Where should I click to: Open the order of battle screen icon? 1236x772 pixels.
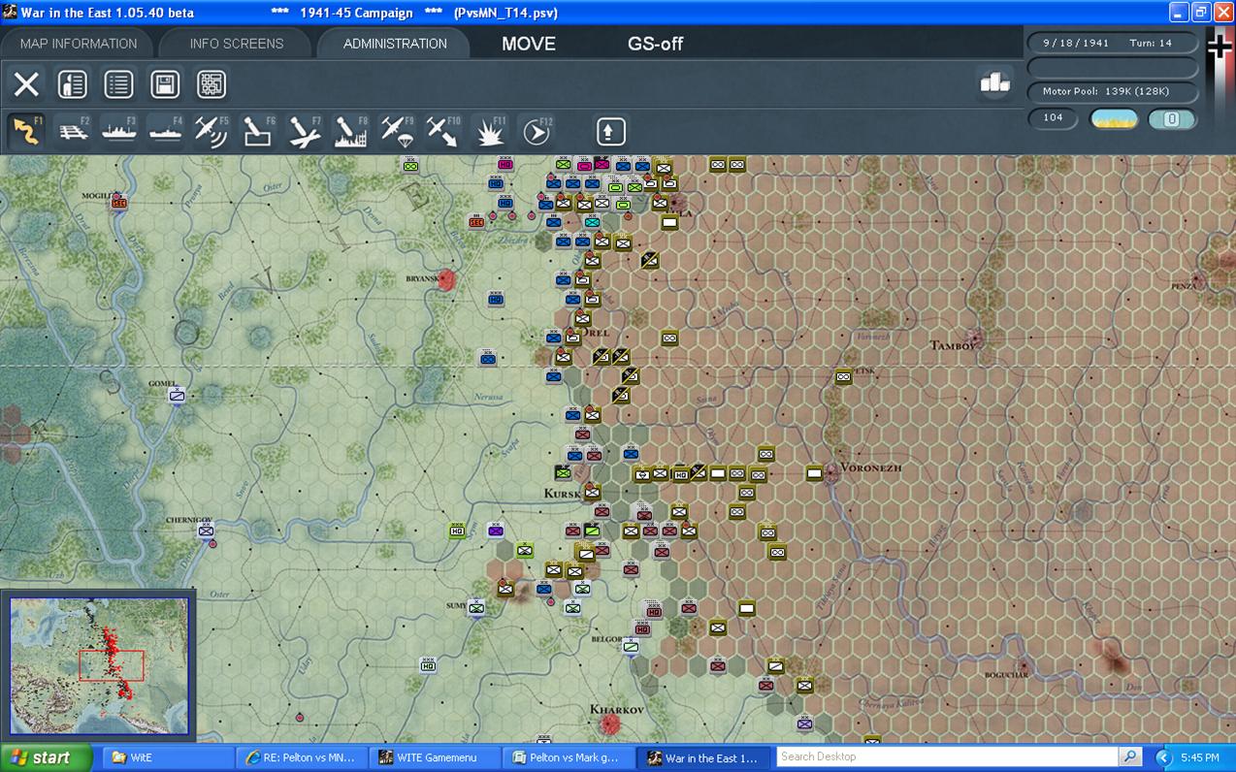(73, 84)
